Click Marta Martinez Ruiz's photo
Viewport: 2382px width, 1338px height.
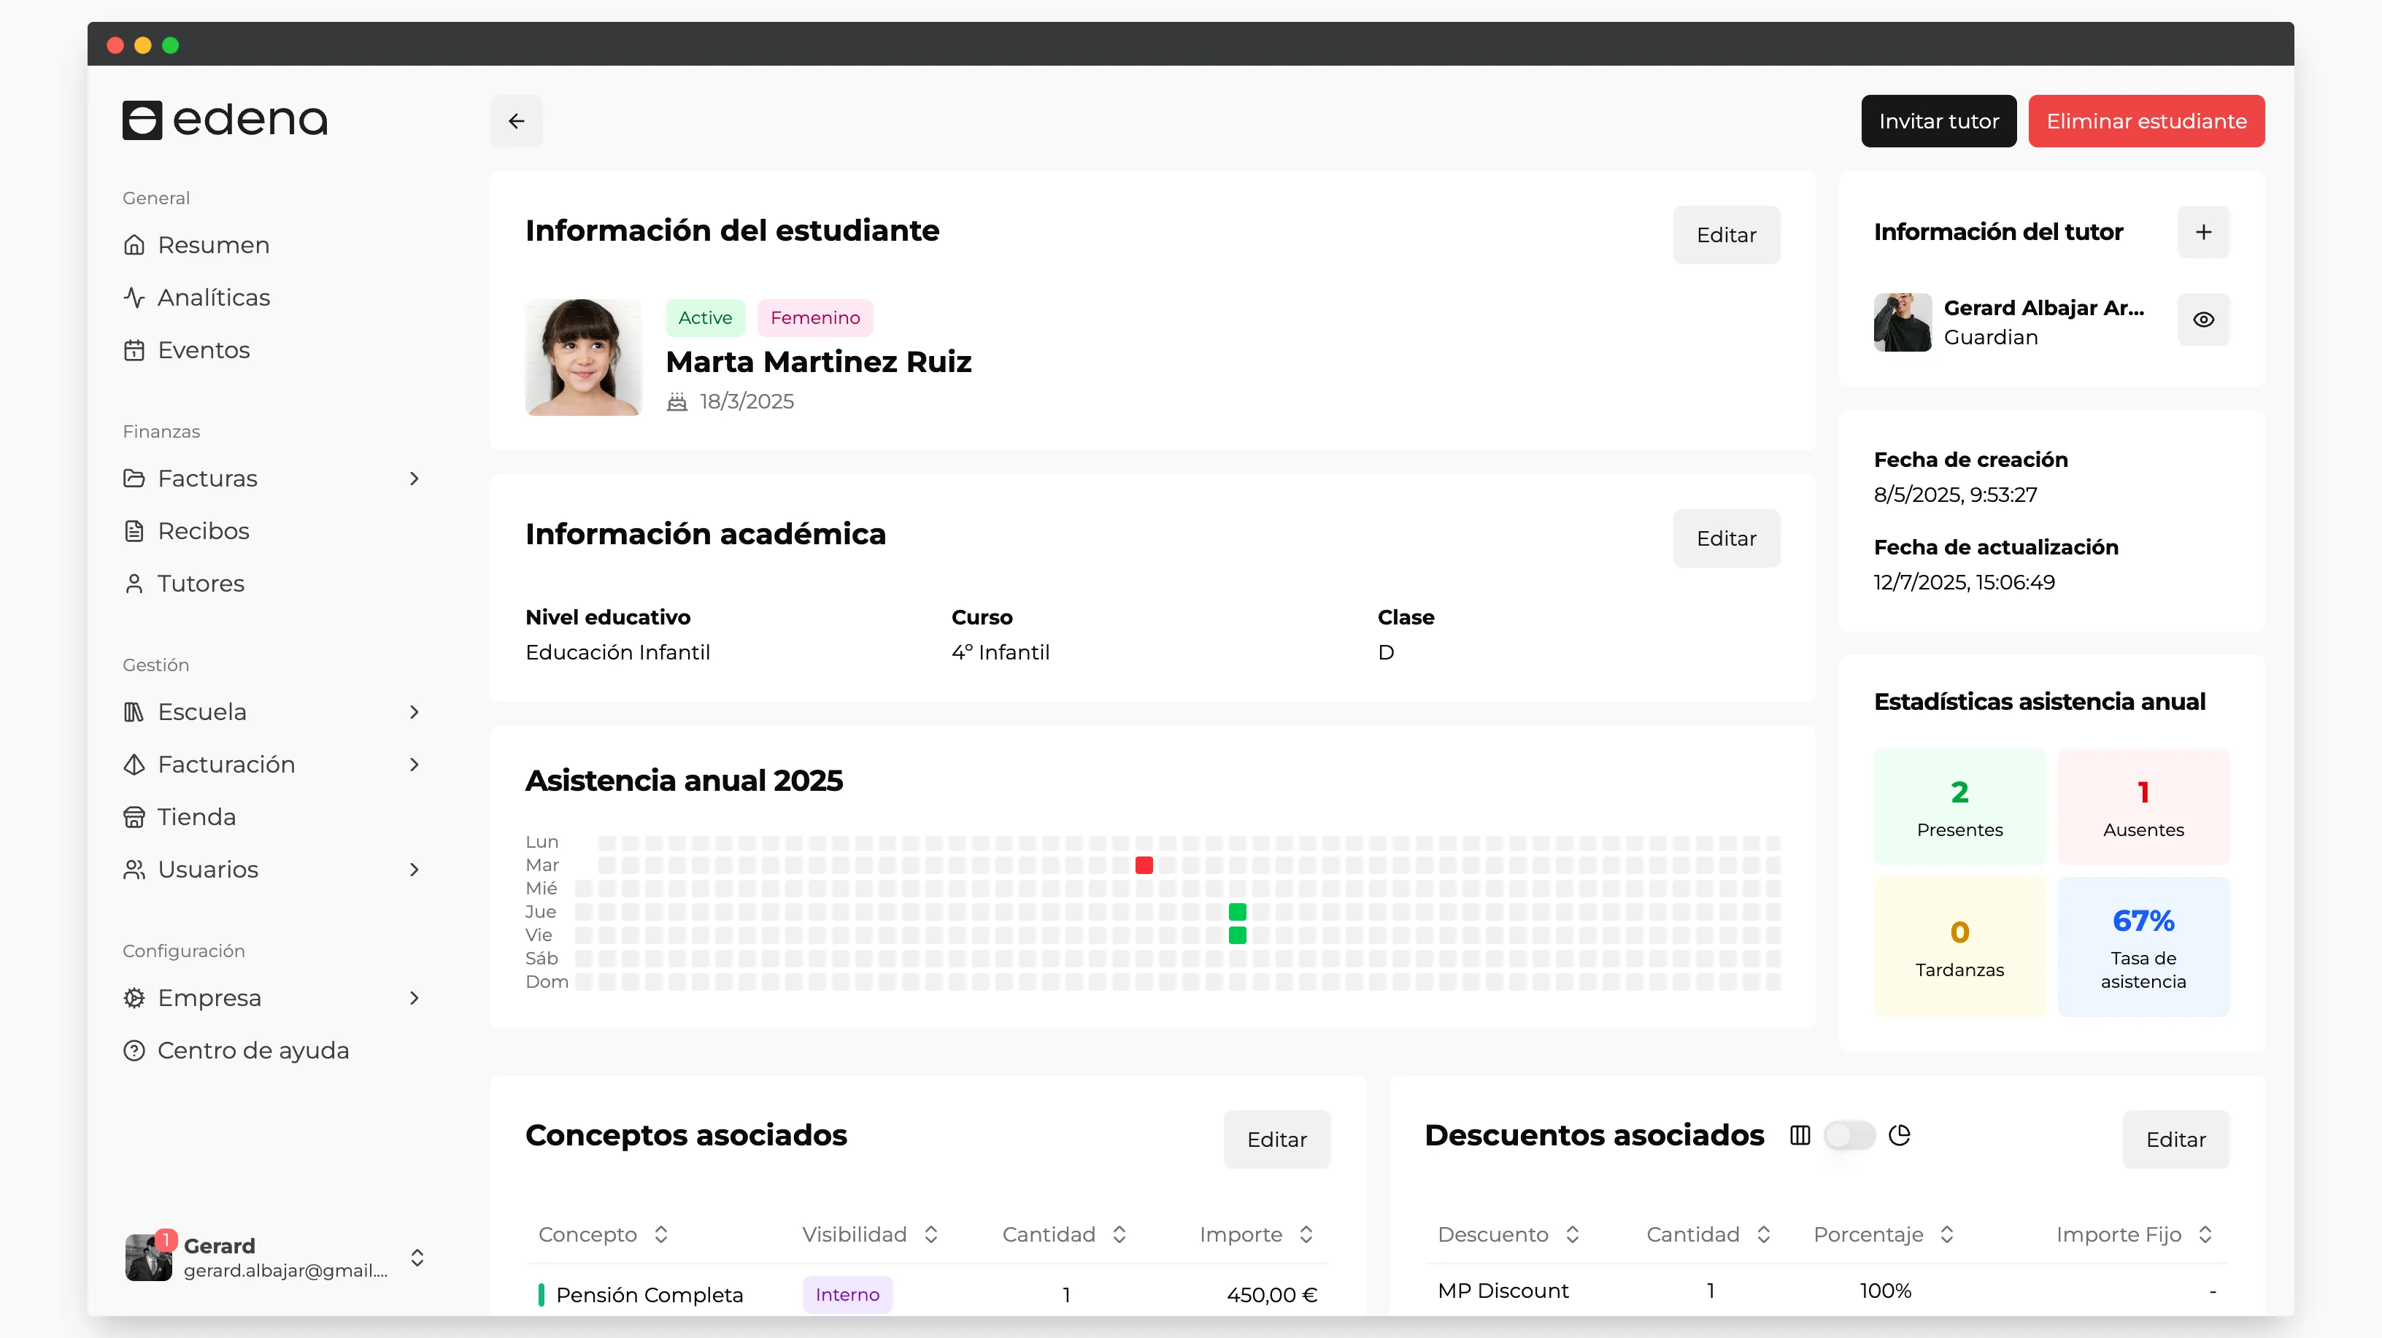584,357
